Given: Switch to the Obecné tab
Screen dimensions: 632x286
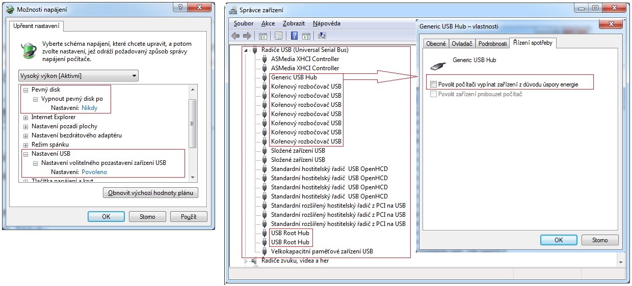Looking at the screenshot, I should coord(436,44).
